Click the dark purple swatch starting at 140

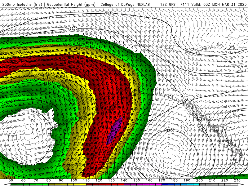[127, 184]
